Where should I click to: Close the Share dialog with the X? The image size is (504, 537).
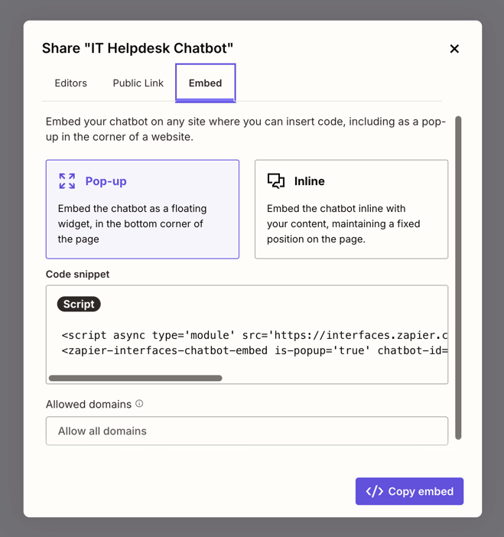click(x=454, y=49)
